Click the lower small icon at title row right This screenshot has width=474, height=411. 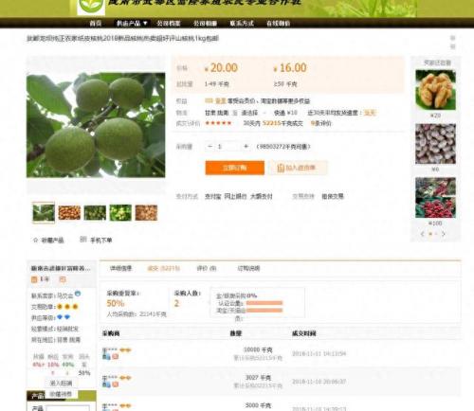point(452,46)
